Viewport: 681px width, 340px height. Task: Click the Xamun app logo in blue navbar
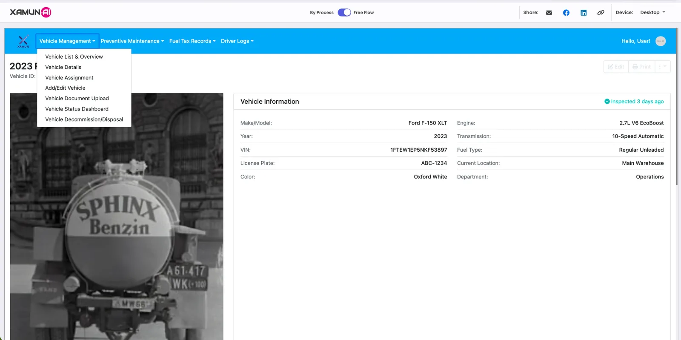(23, 41)
